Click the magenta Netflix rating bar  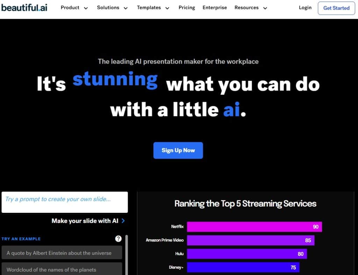pyautogui.click(x=255, y=226)
